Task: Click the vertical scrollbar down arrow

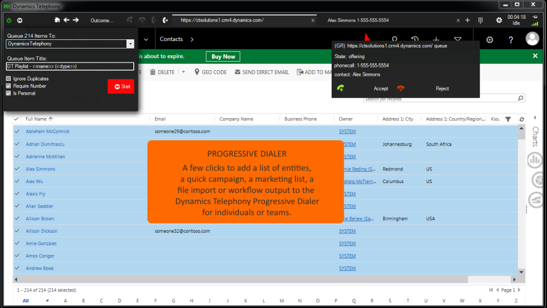Action: 521,272
